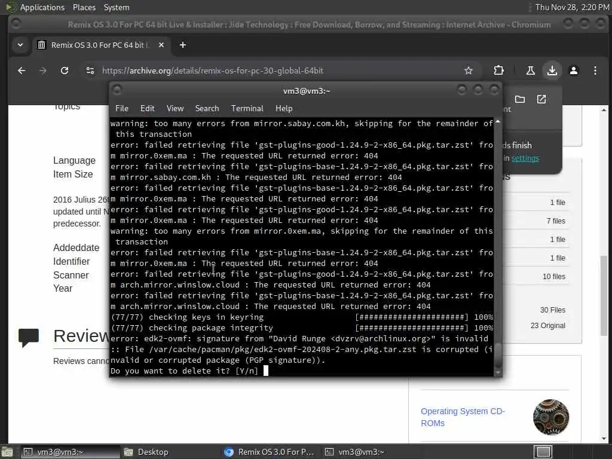
Task: Click the page scrollbar up arrow
Action: 604,110
